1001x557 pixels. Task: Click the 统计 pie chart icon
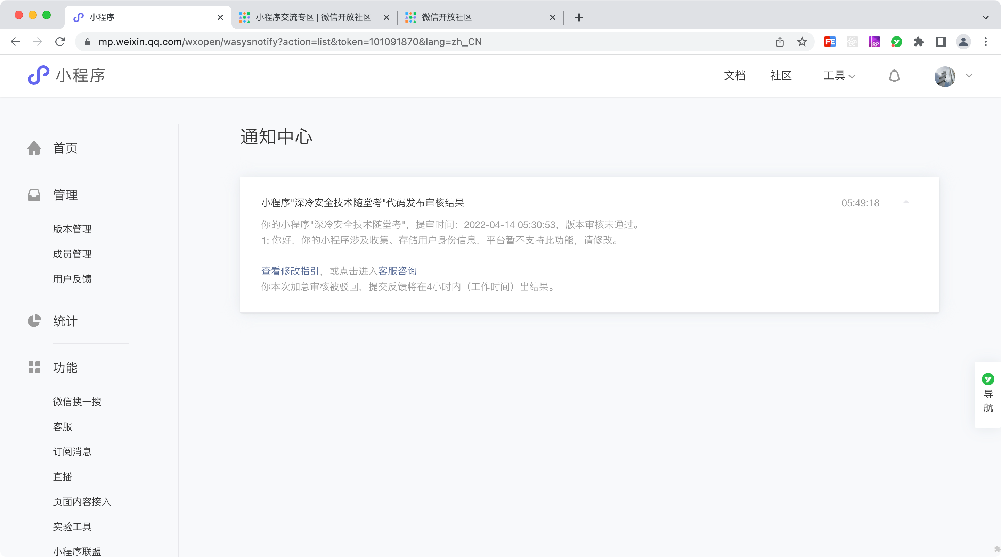click(x=34, y=321)
